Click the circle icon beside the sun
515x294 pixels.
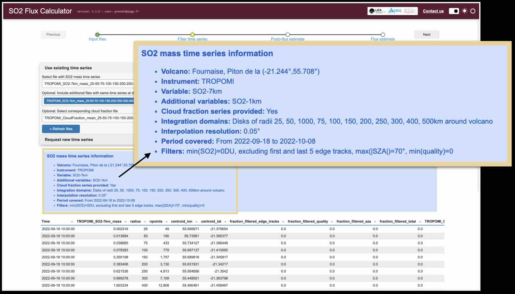pyautogui.click(x=473, y=11)
